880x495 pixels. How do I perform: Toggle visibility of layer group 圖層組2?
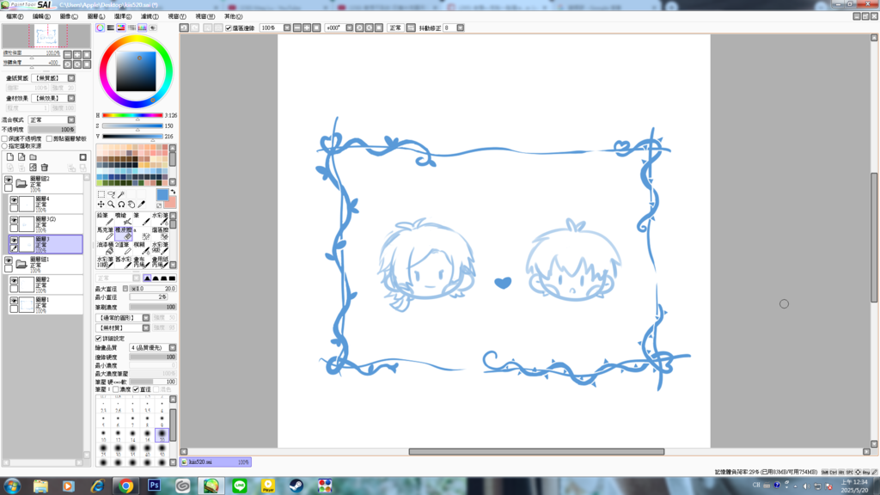point(9,180)
